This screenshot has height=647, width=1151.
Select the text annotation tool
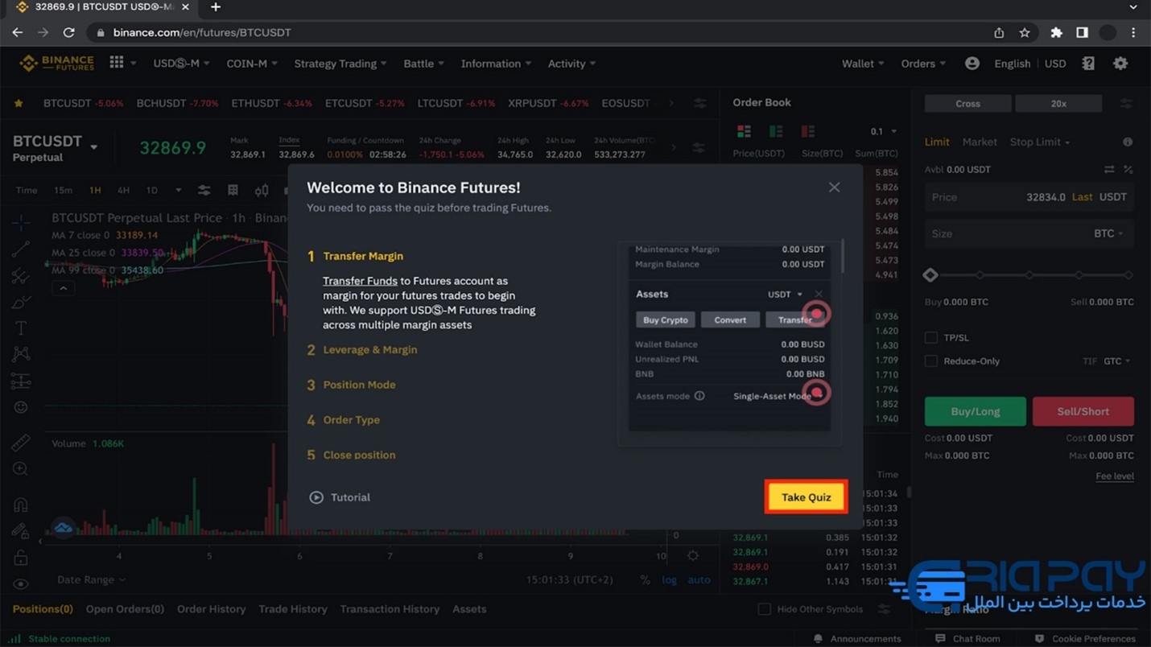[x=21, y=328]
